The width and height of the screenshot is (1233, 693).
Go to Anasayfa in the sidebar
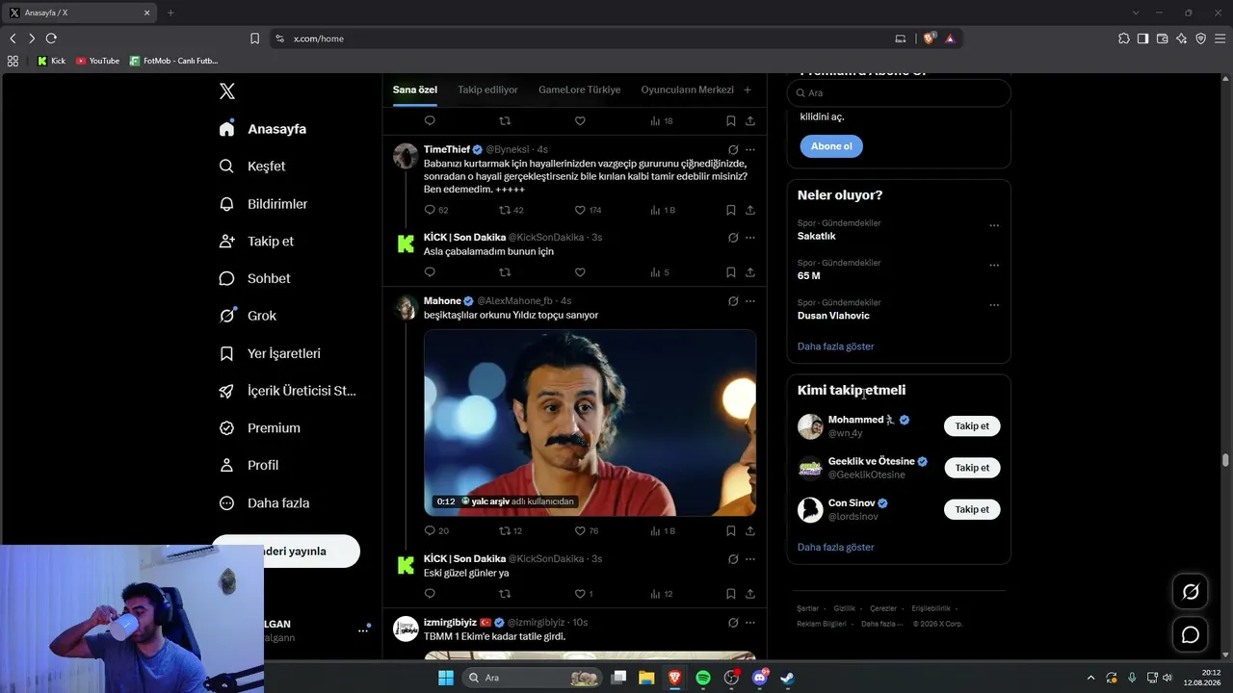point(263,129)
